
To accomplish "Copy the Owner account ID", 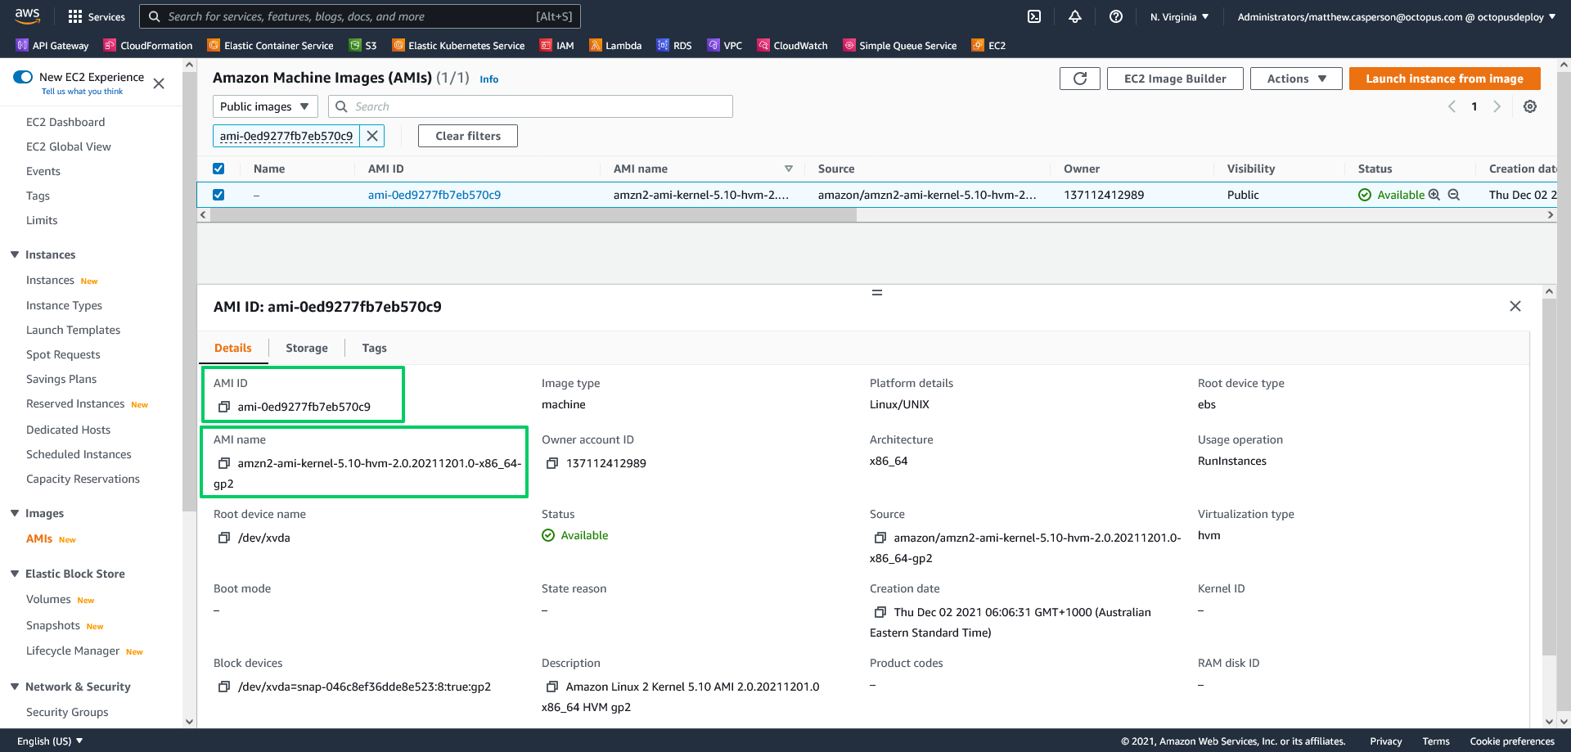I will click(x=552, y=463).
